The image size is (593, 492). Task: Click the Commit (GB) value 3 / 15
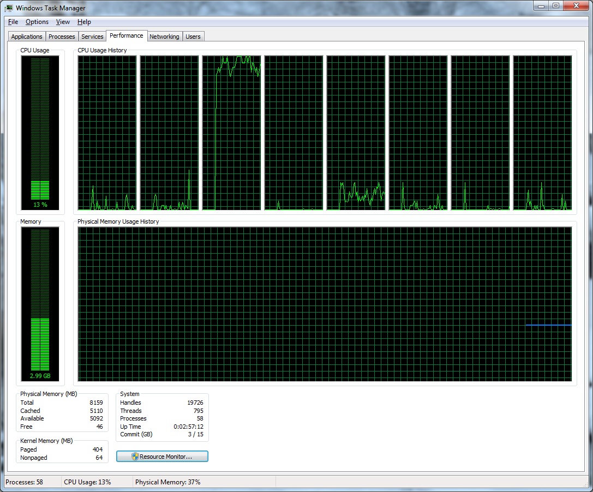tap(196, 435)
